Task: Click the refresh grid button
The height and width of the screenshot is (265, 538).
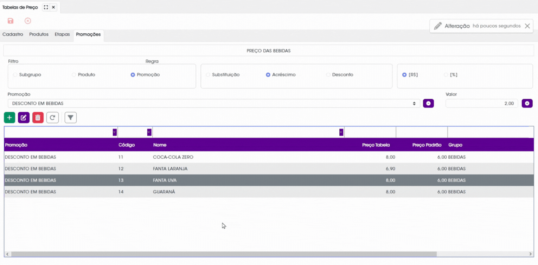Action: pyautogui.click(x=52, y=118)
